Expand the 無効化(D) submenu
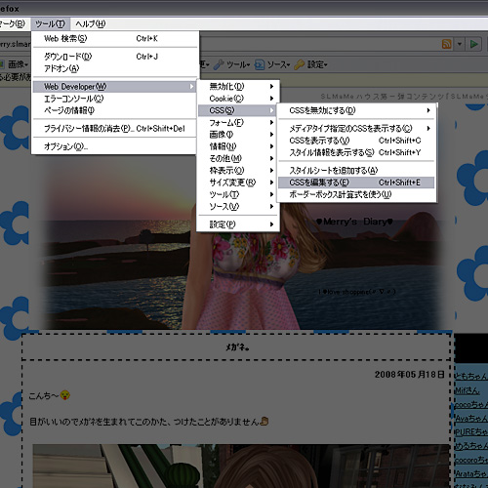 coord(238,86)
